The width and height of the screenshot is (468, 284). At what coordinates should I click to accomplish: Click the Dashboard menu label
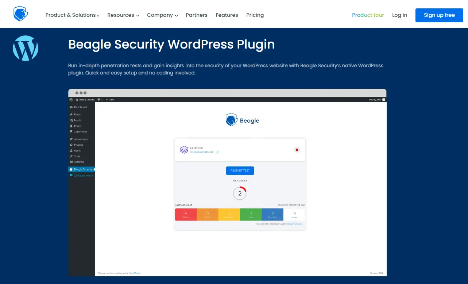[x=81, y=107]
